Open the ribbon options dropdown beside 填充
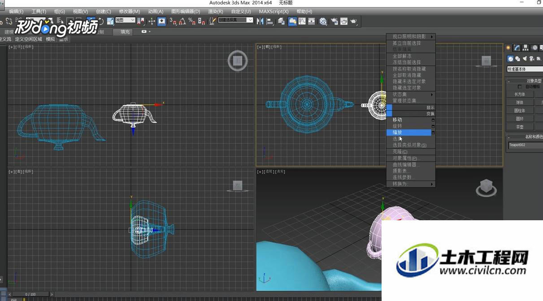543x301 pixels. tap(146, 32)
